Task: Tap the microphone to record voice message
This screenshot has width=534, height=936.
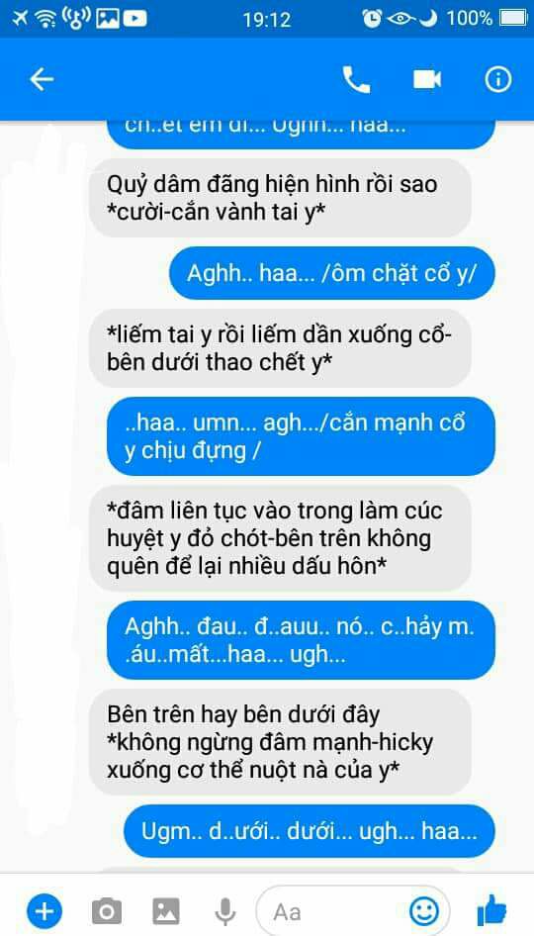Action: 224,911
